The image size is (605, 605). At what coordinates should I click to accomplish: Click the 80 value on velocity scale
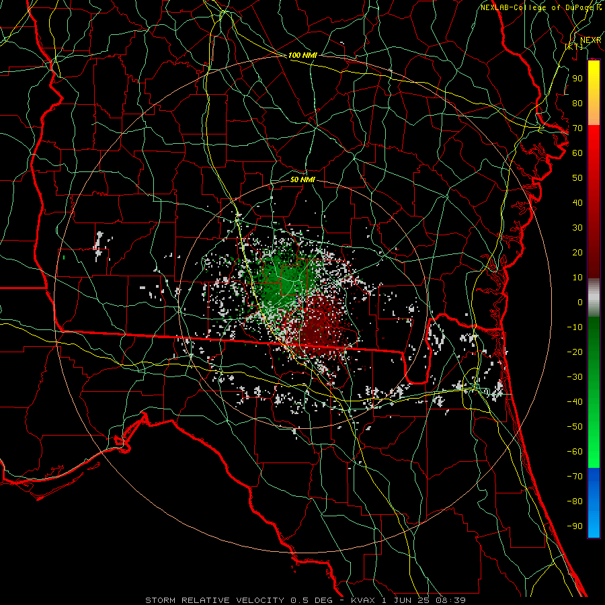[577, 103]
